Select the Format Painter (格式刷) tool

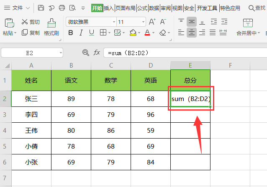pos(51,27)
